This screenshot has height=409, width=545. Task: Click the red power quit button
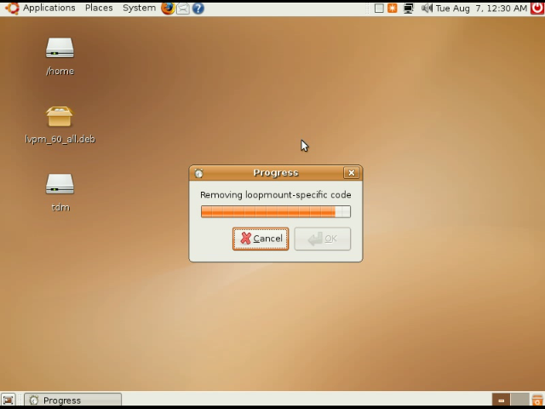[x=537, y=8]
